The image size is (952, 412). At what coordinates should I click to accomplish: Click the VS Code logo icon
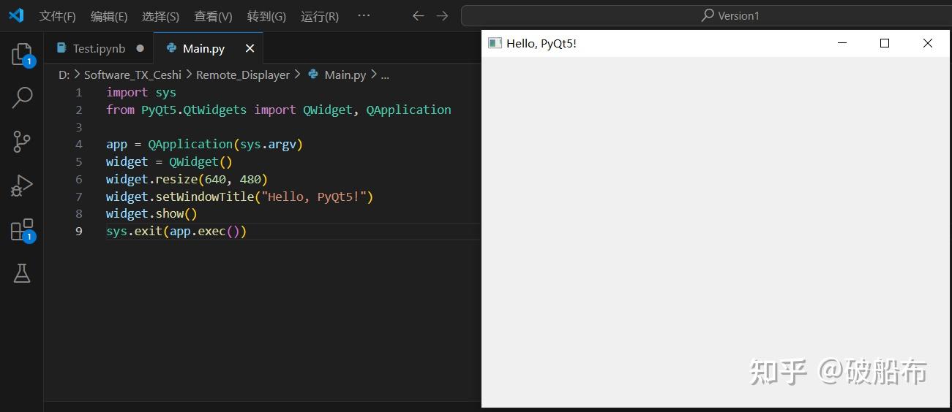click(16, 15)
